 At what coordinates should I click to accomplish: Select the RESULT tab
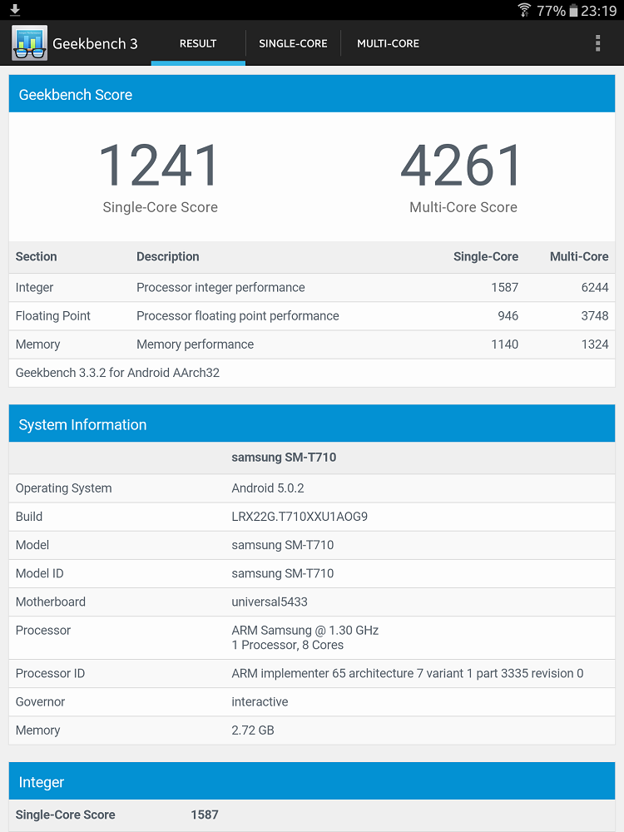coord(198,43)
